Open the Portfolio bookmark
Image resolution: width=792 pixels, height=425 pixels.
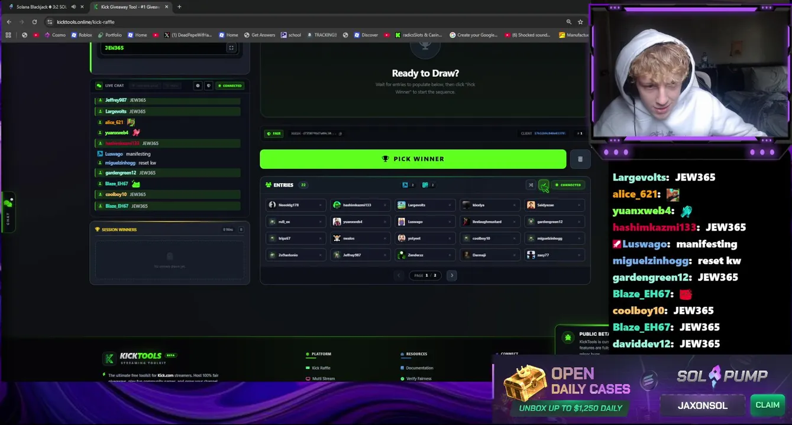(x=109, y=35)
